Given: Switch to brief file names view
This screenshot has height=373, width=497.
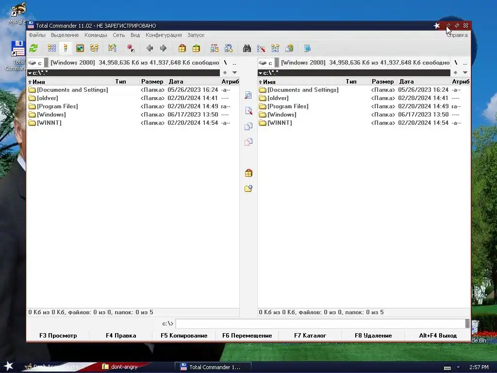Looking at the screenshot, I should (51, 48).
